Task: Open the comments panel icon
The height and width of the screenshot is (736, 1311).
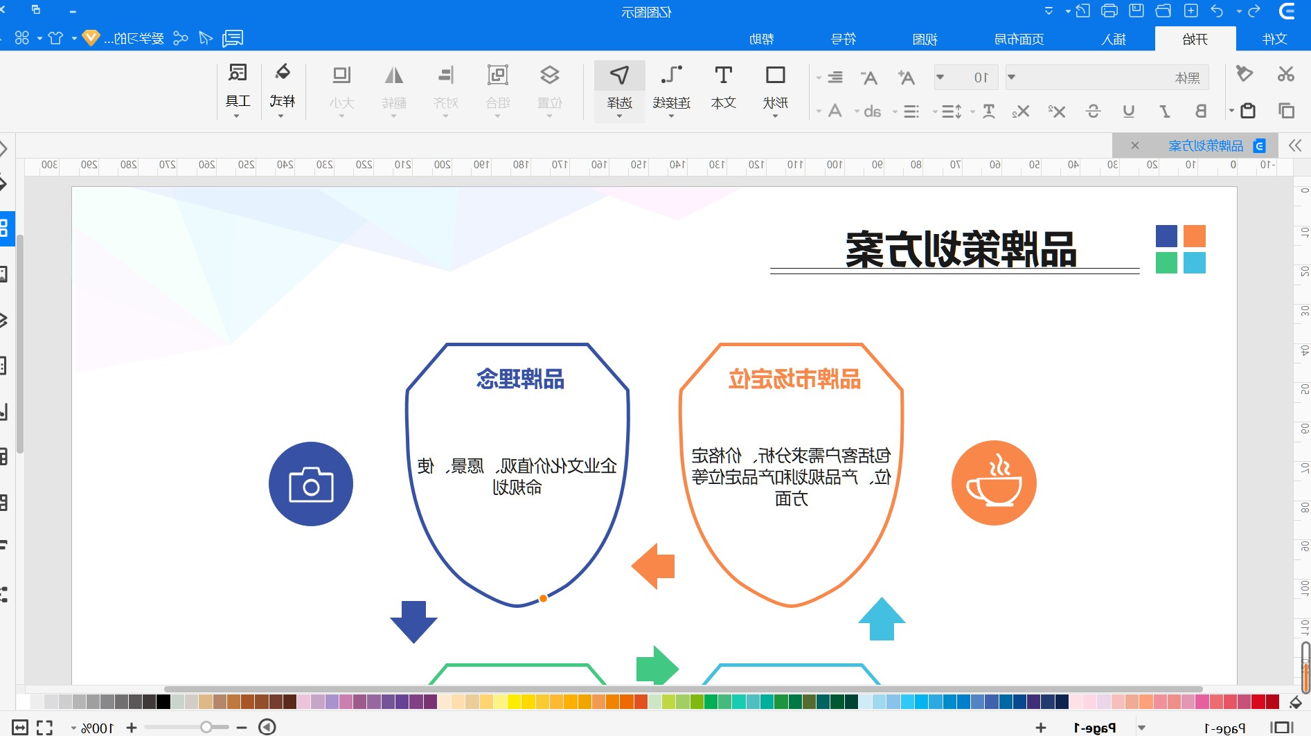Action: pyautogui.click(x=233, y=38)
